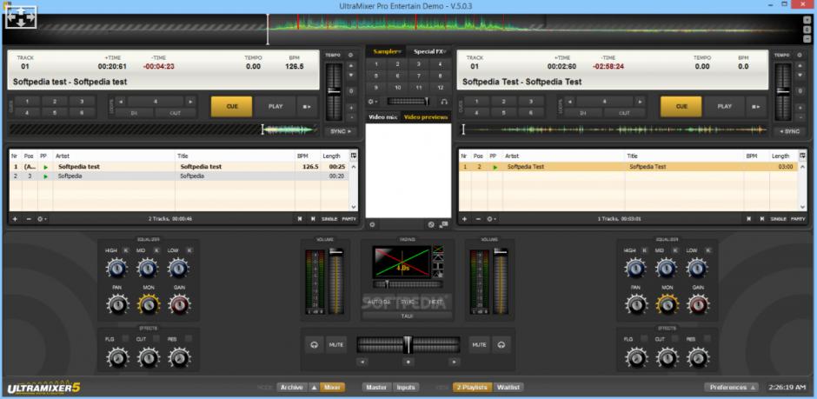Click left deck tempo reset zero button
Viewport: 817px width, 399px height.
pos(350,90)
